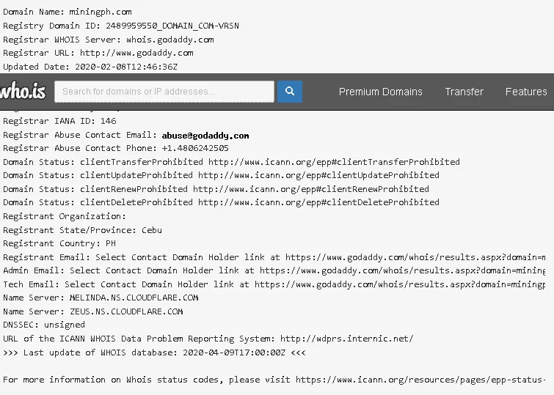Click the Last update of WHOIS database line

154,352
